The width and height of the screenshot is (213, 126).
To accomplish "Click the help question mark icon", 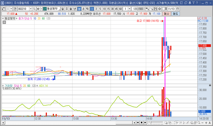I will click(x=197, y=3).
